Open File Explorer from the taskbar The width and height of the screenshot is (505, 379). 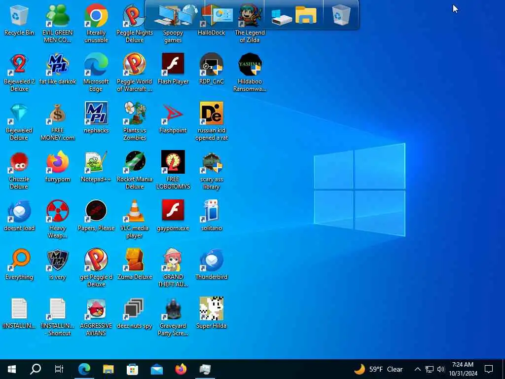click(x=108, y=369)
